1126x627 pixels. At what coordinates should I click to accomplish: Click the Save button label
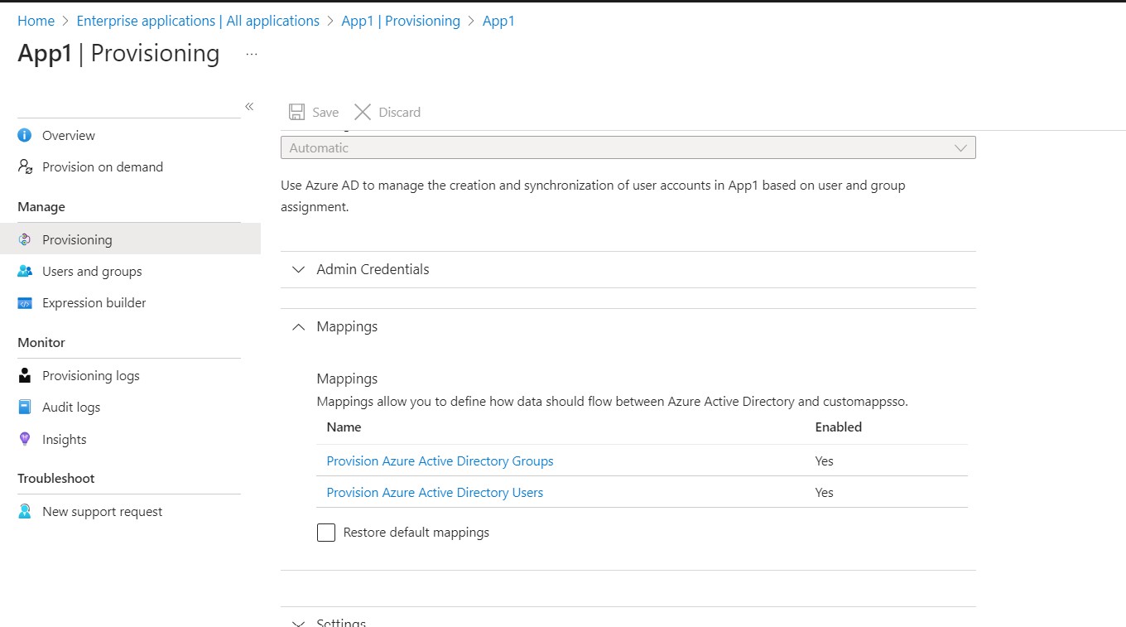325,112
